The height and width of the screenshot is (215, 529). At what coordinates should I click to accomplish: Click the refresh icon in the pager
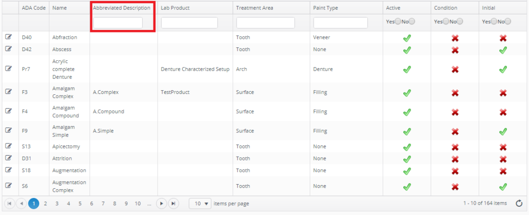(x=519, y=203)
